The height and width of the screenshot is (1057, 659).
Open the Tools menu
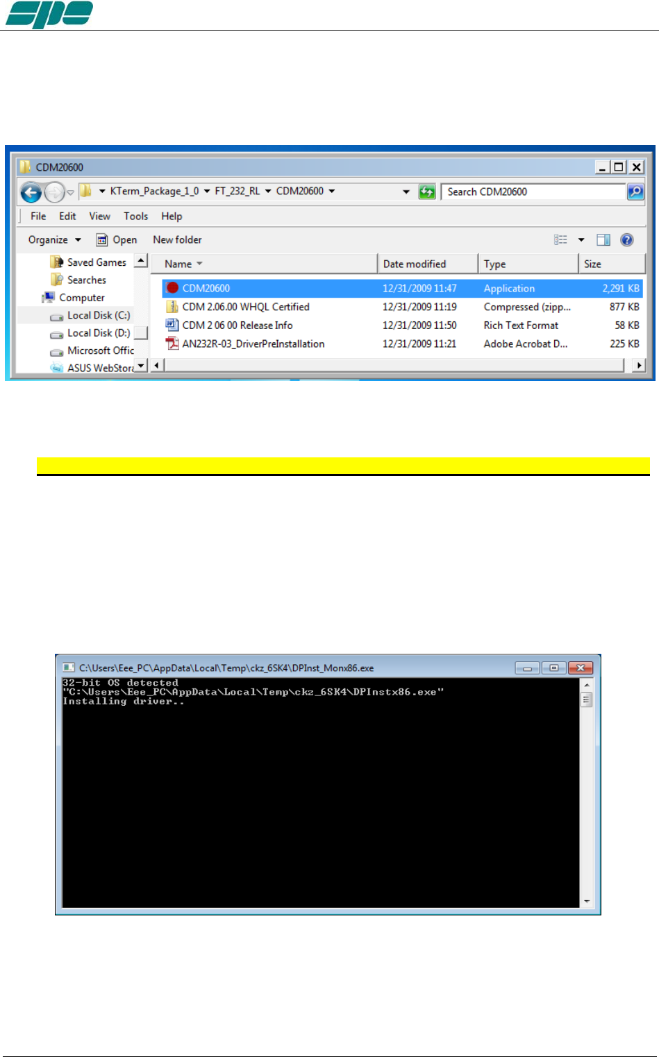(135, 216)
